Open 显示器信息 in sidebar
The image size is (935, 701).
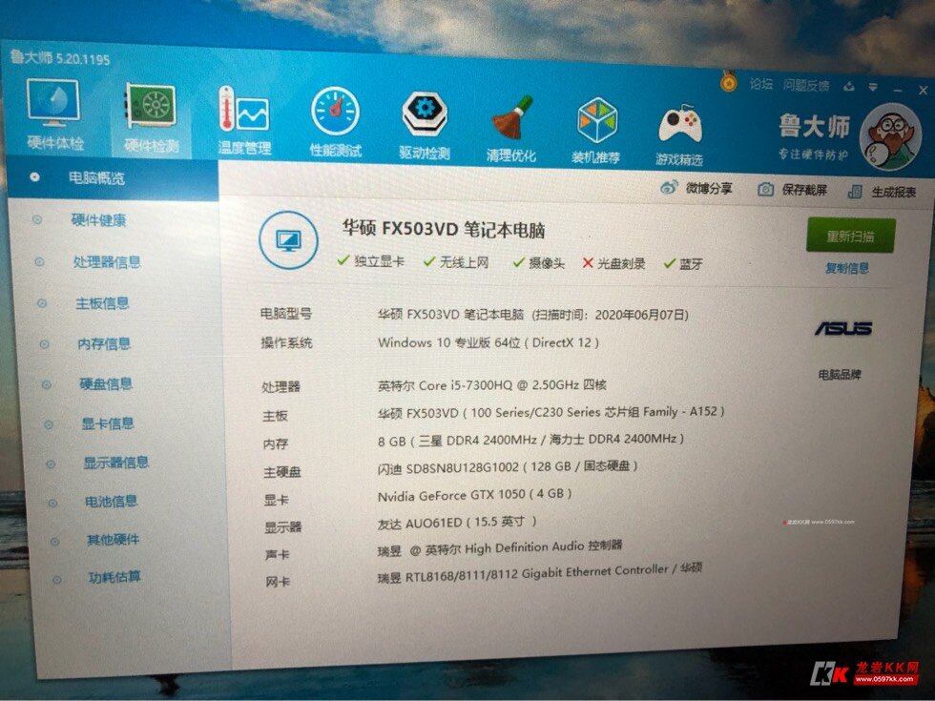tap(115, 463)
